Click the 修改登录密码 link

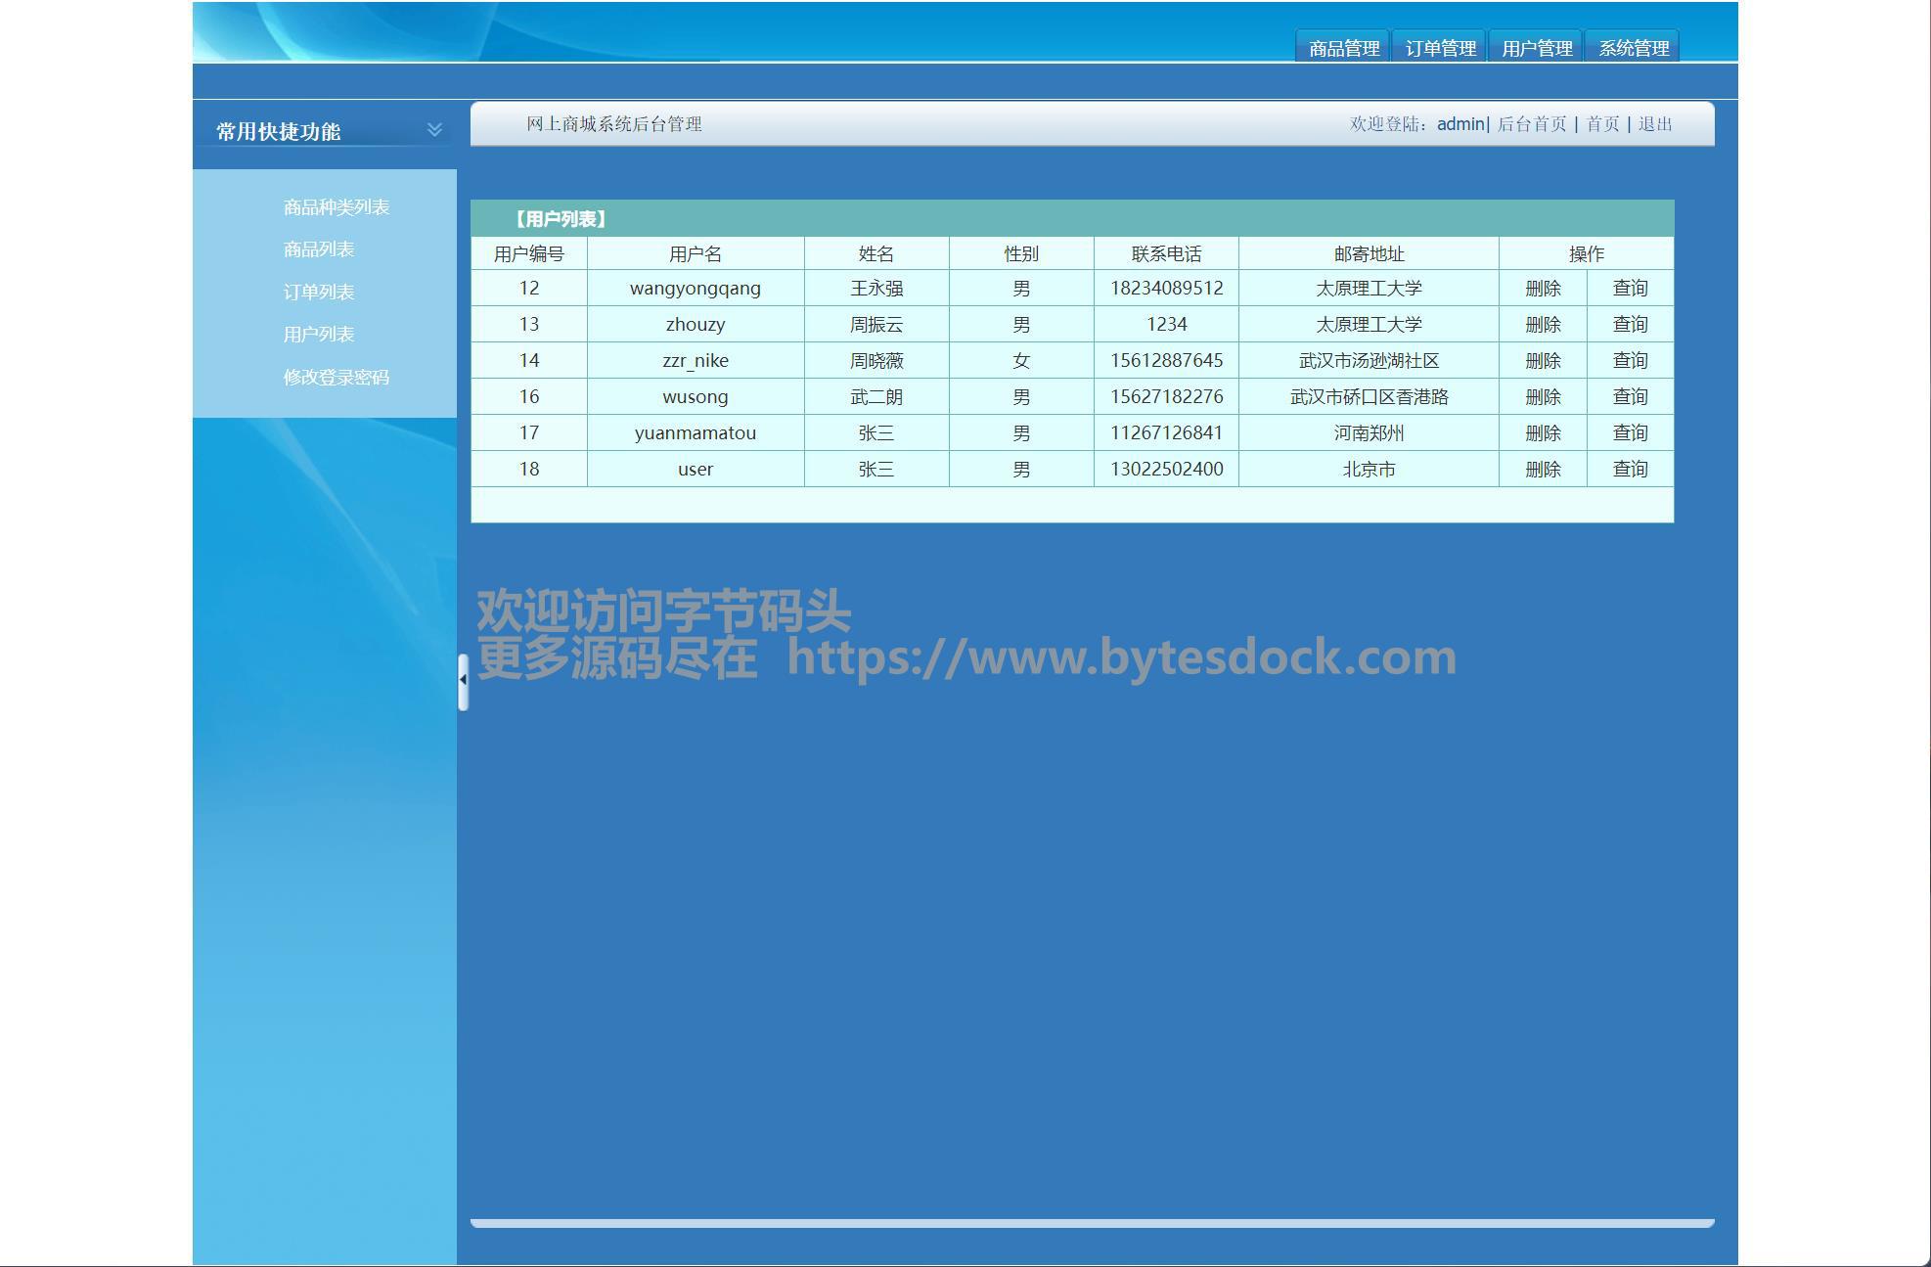[336, 378]
